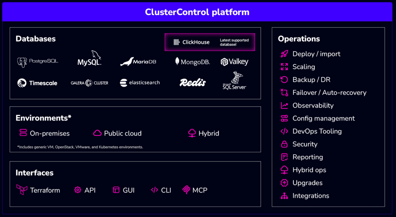Click the Microsoft SQL Server logo

coord(234,80)
